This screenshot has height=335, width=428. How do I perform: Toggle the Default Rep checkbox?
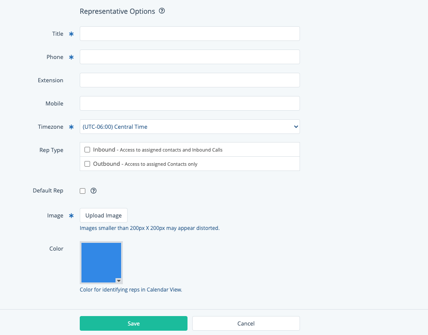point(83,191)
